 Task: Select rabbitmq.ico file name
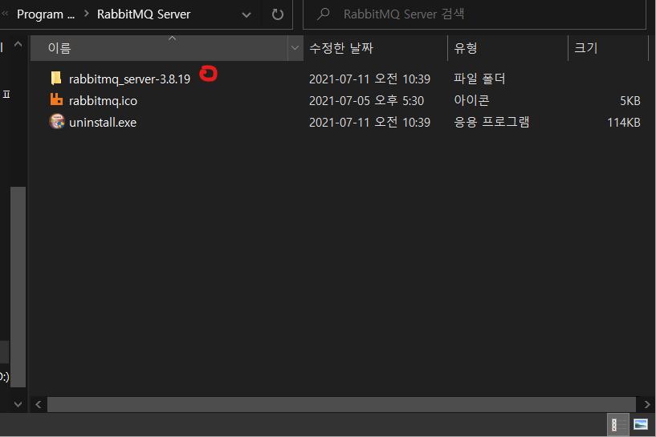(103, 101)
